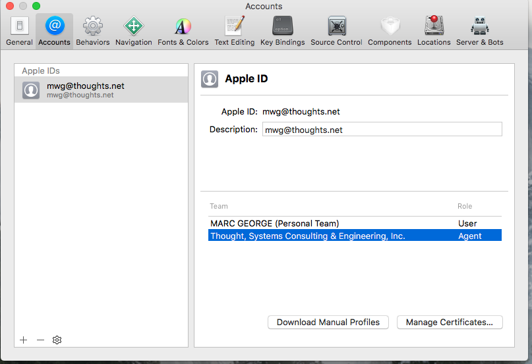Click the Role column header
This screenshot has height=364, width=532.
click(465, 206)
